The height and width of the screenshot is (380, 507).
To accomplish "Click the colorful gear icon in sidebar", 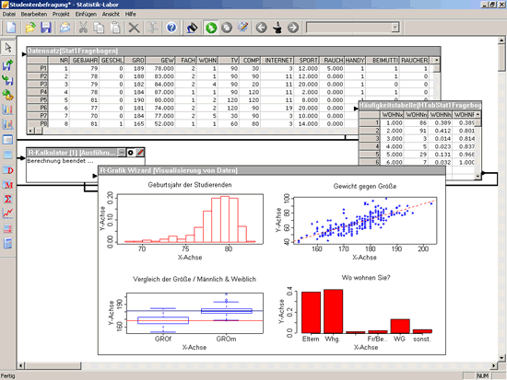I will pos(7,95).
